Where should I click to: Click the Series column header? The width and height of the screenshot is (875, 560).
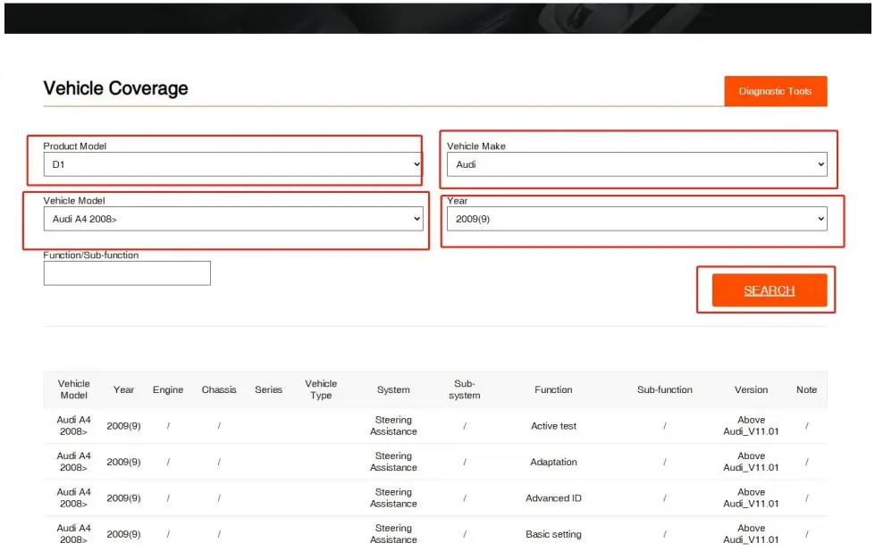(x=268, y=390)
